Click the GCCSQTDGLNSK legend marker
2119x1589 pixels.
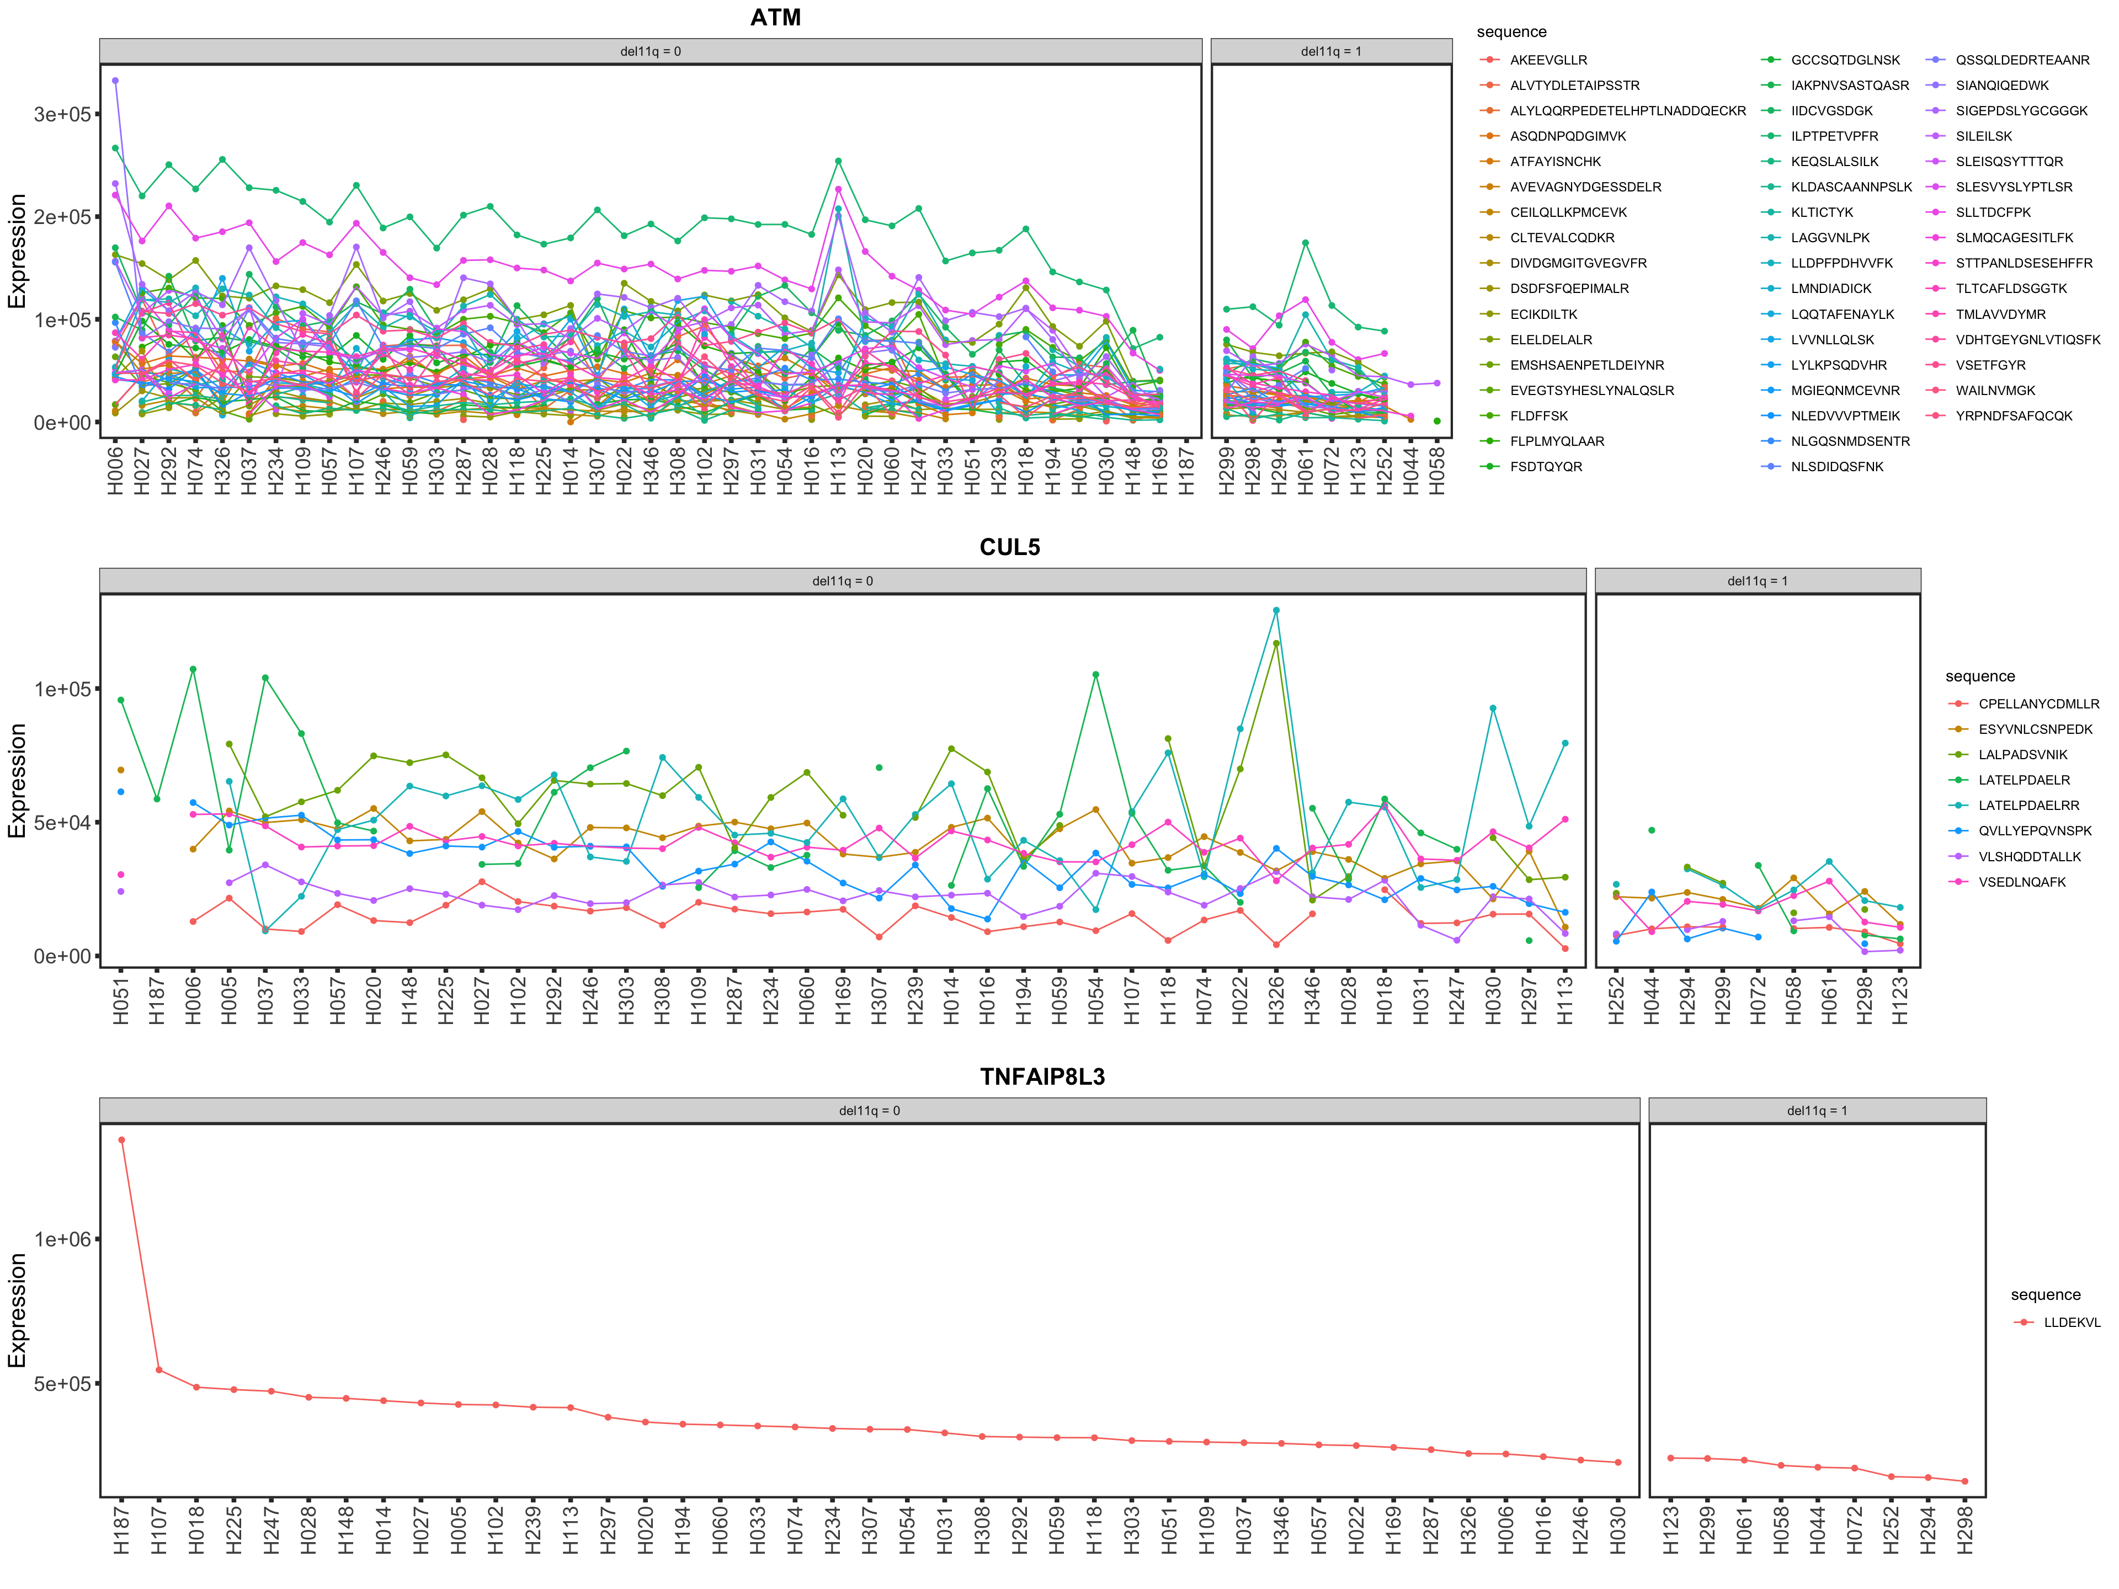pos(1770,60)
